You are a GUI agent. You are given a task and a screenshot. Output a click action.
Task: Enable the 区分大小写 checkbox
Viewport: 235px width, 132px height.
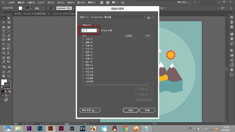click(x=99, y=30)
